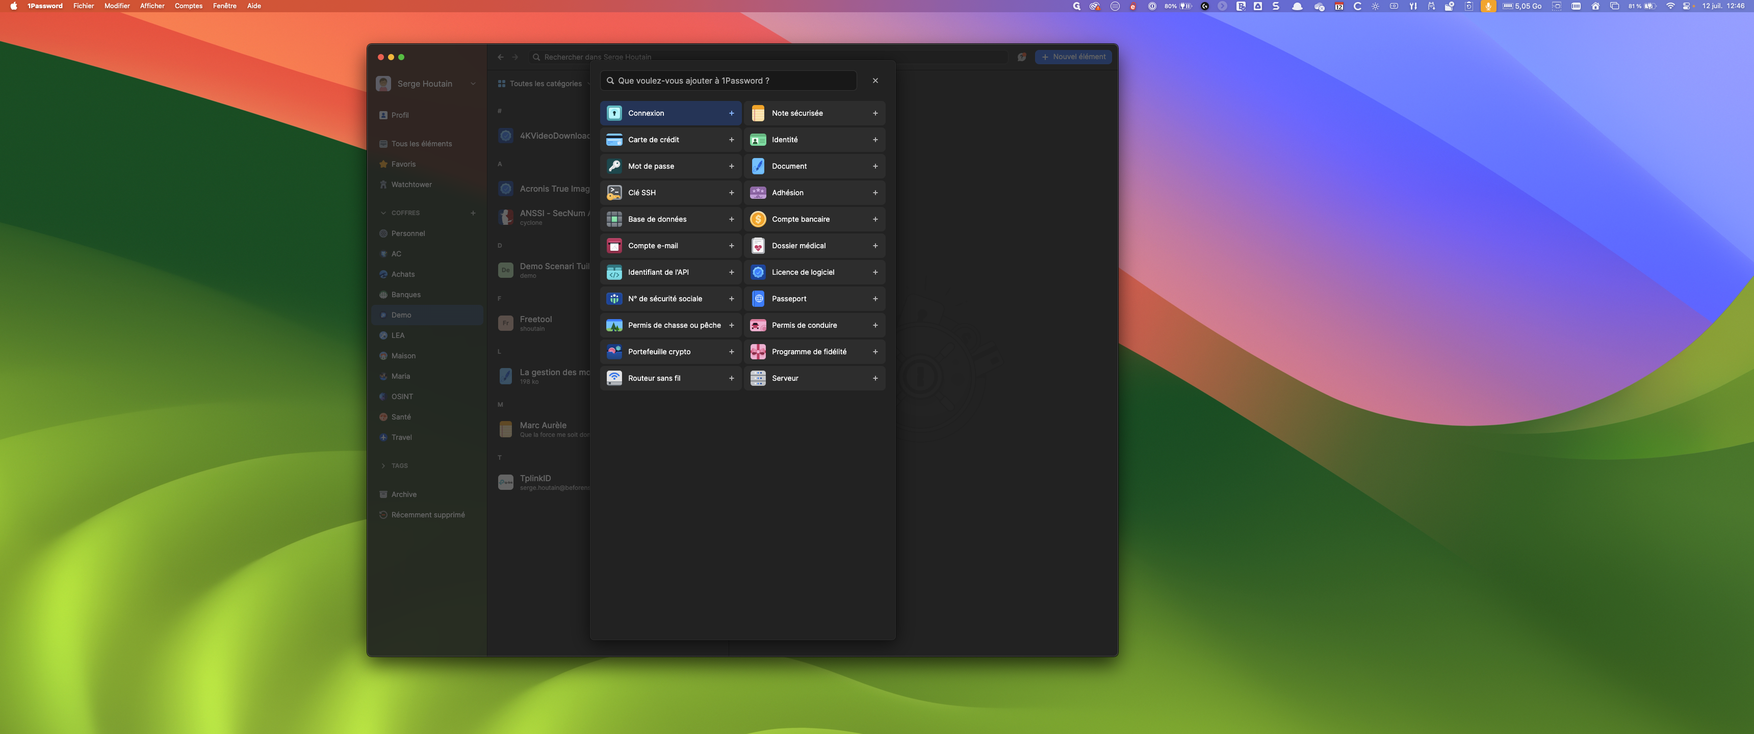Open Toutes les catégories filter dropdown
This screenshot has height=734, width=1754.
[x=544, y=84]
